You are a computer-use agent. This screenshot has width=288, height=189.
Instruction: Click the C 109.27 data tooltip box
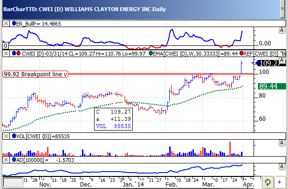(113, 119)
